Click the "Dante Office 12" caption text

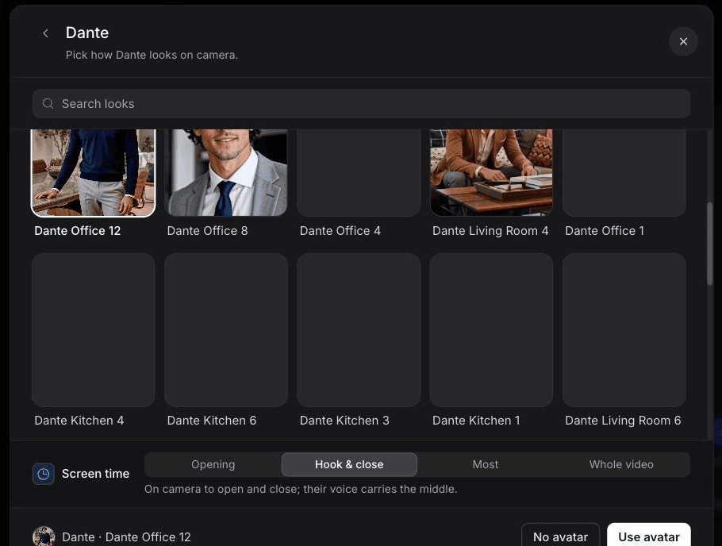(x=78, y=231)
